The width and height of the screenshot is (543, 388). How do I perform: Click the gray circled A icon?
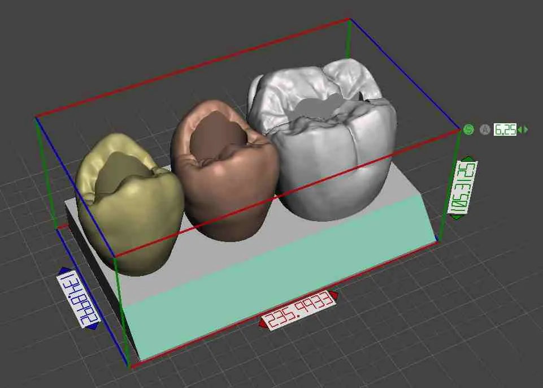[485, 130]
